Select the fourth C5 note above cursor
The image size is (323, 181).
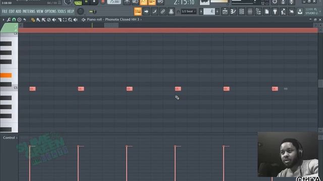(x=178, y=88)
